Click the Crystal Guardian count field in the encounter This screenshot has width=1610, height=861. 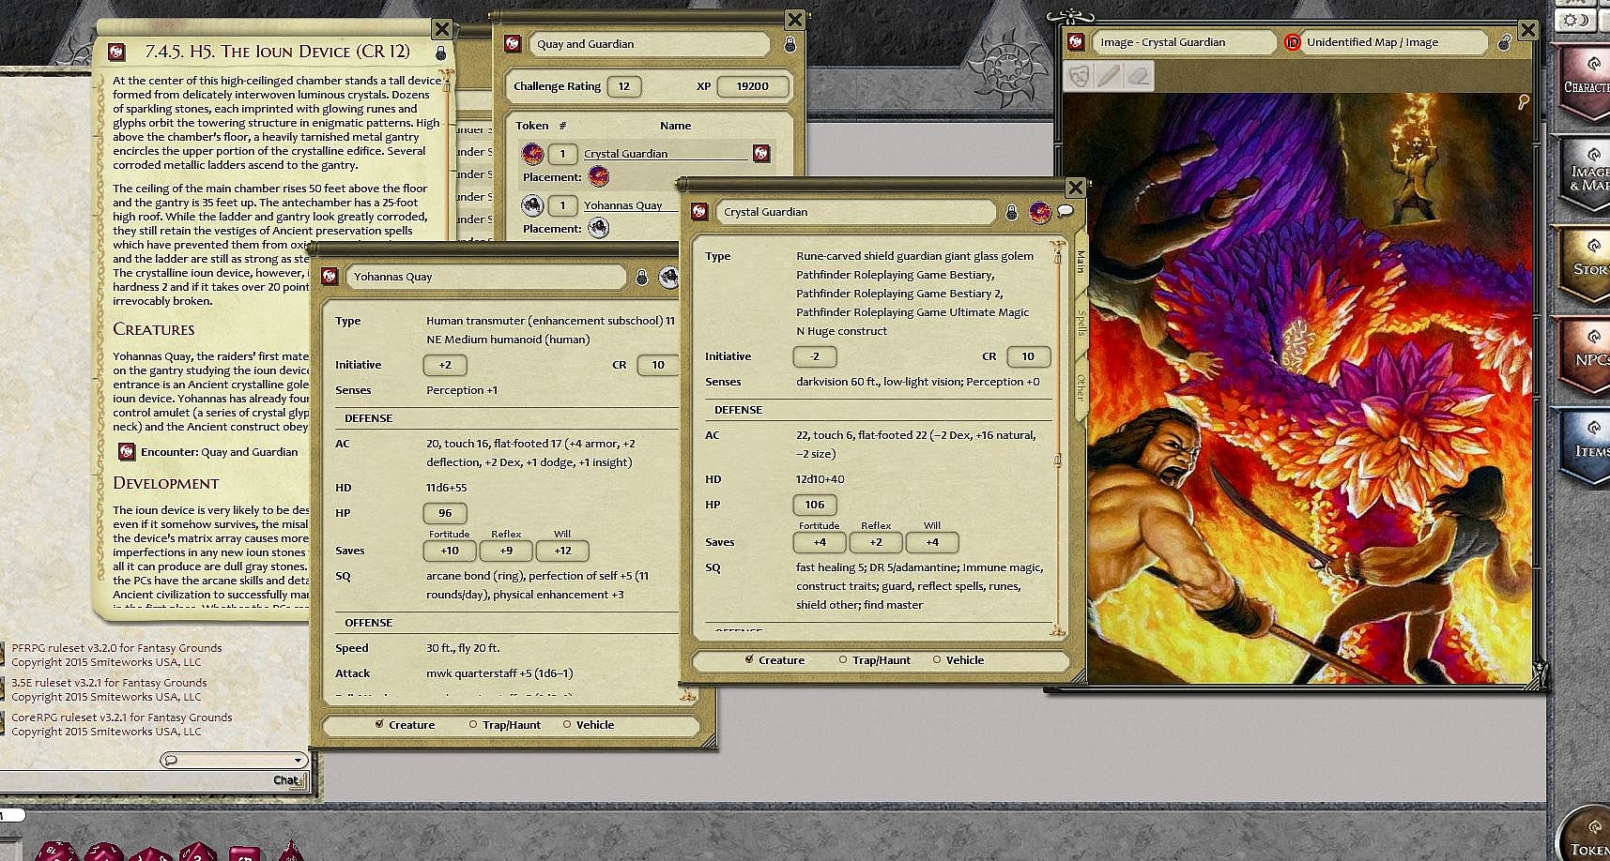pyautogui.click(x=562, y=154)
